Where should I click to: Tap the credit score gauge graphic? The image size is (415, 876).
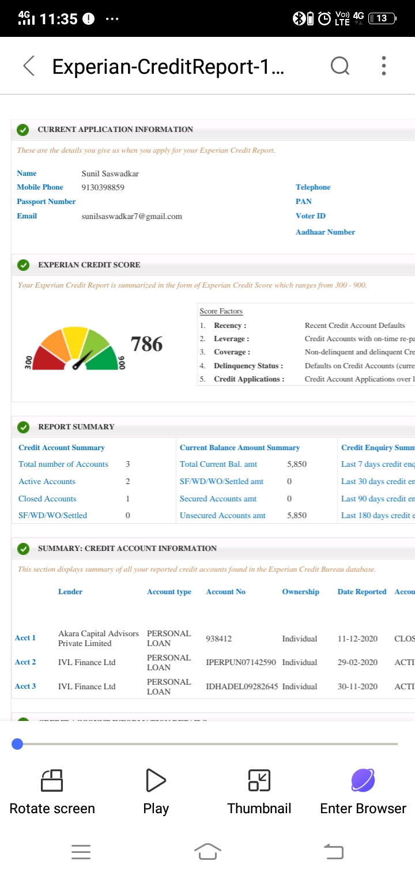[x=75, y=348]
